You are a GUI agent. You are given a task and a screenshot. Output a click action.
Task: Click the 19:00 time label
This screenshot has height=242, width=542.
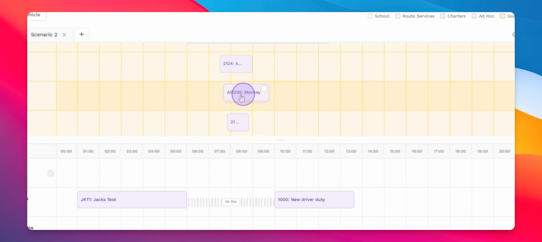point(482,151)
